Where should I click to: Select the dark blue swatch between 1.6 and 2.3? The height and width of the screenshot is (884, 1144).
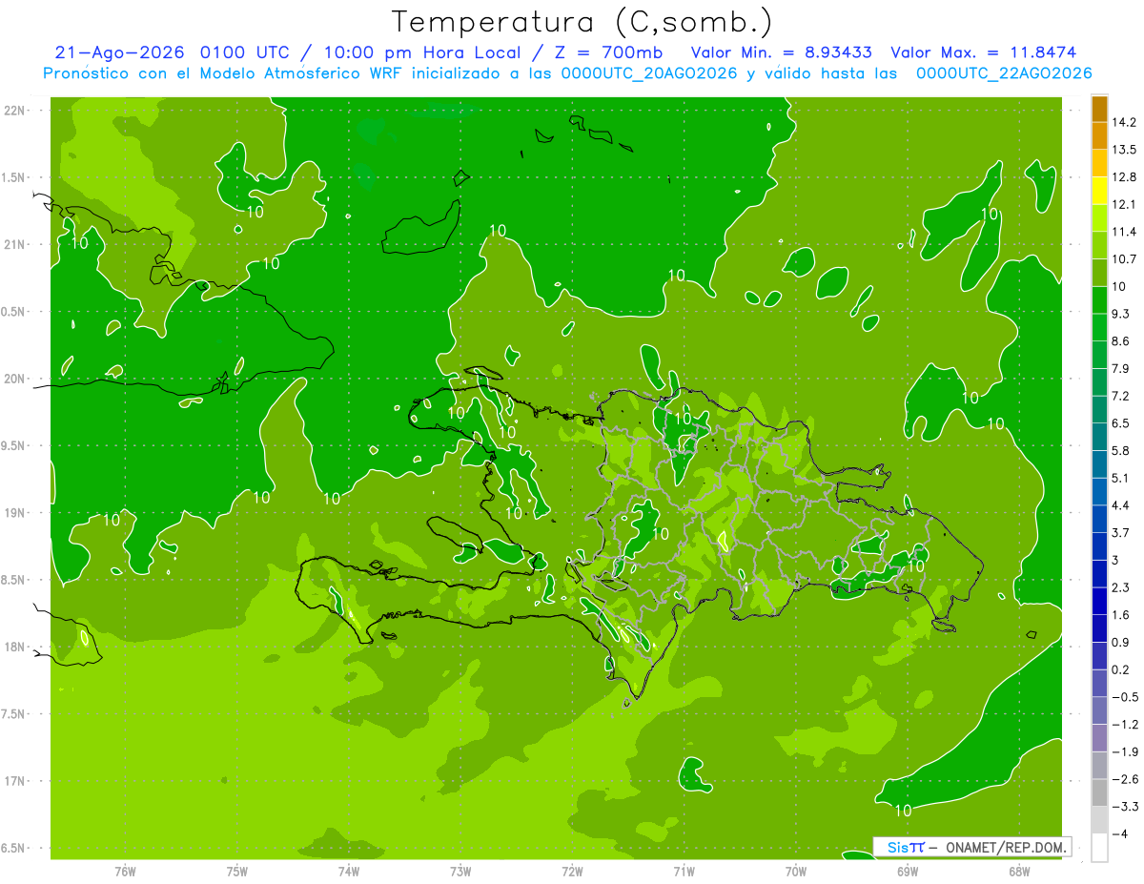(x=1099, y=601)
